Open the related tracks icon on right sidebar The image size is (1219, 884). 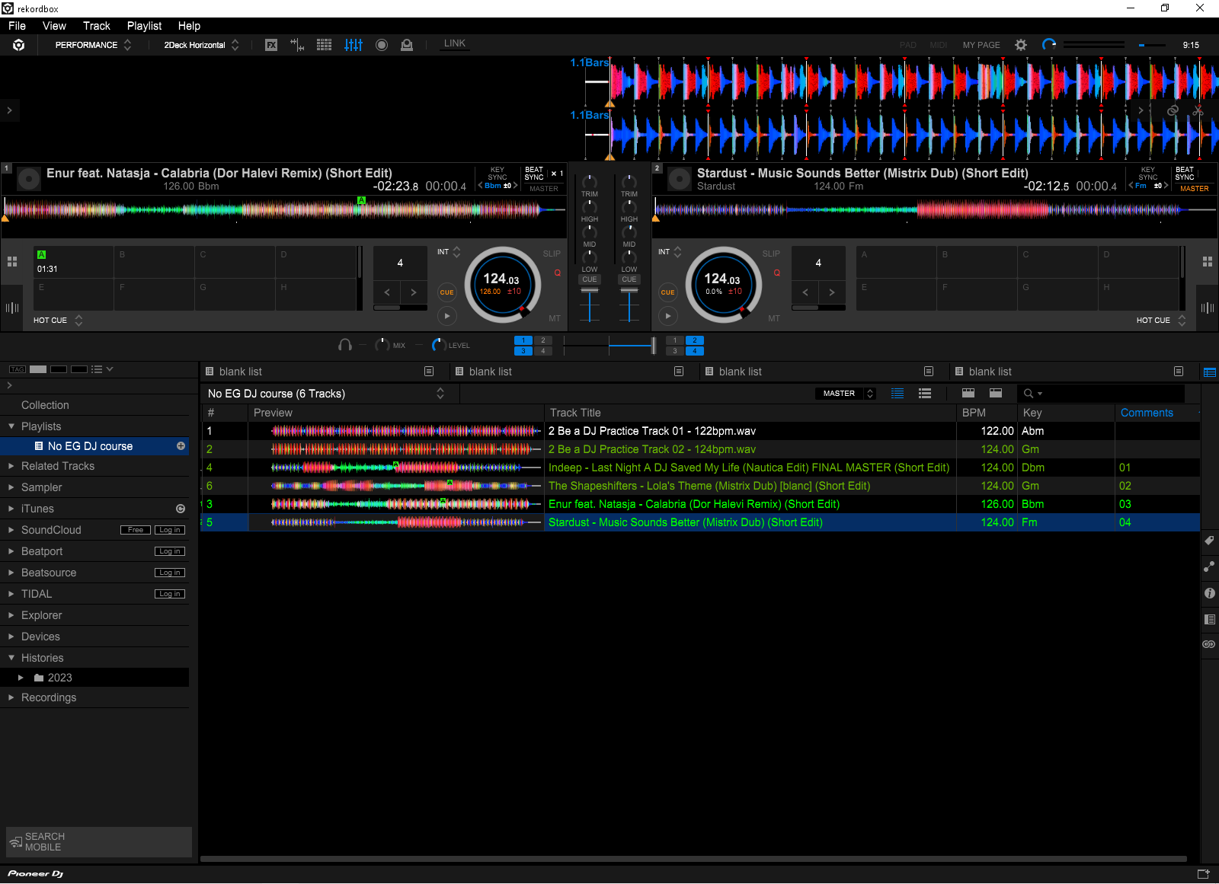click(1209, 566)
